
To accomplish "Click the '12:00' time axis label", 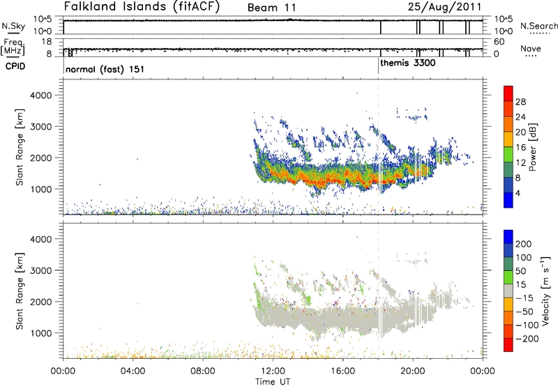I will click(x=273, y=371).
